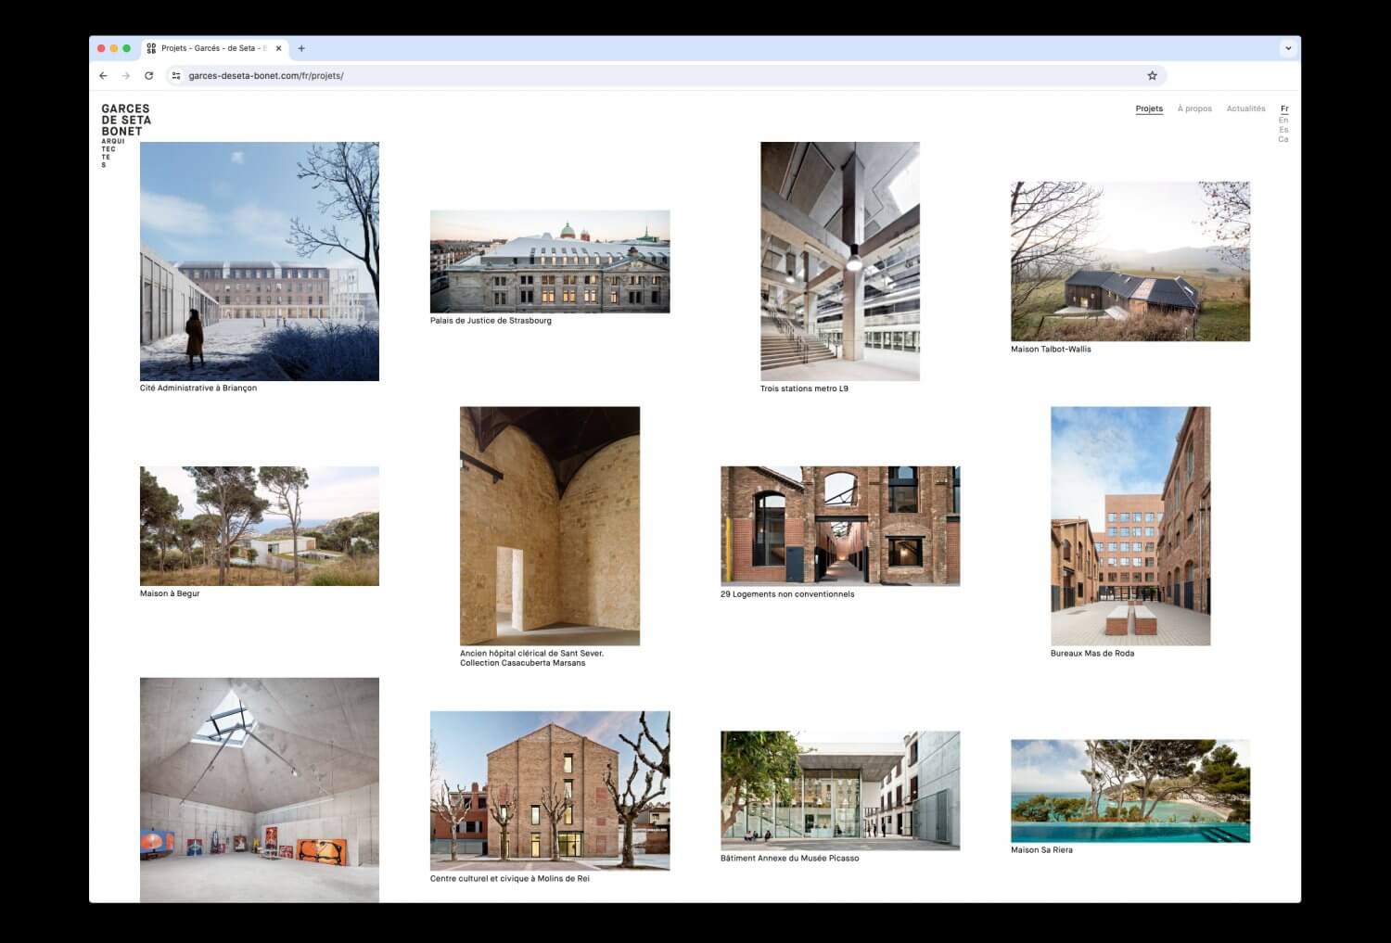Screen dimensions: 1391x943
Task: Click the caption 'Bâtiment Annexe du Musée Picasso'
Action: [x=790, y=859]
